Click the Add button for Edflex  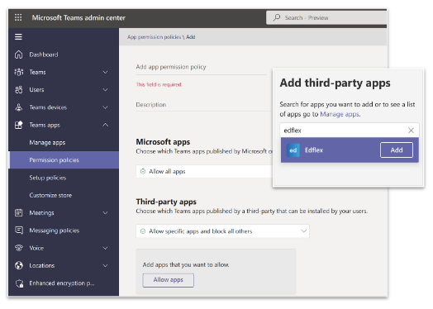point(397,150)
